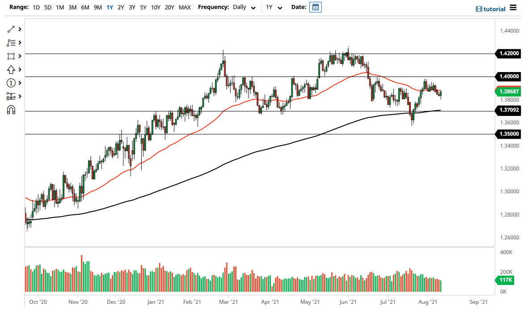The image size is (523, 315).
Task: Open the tutorial link
Action: 490,9
